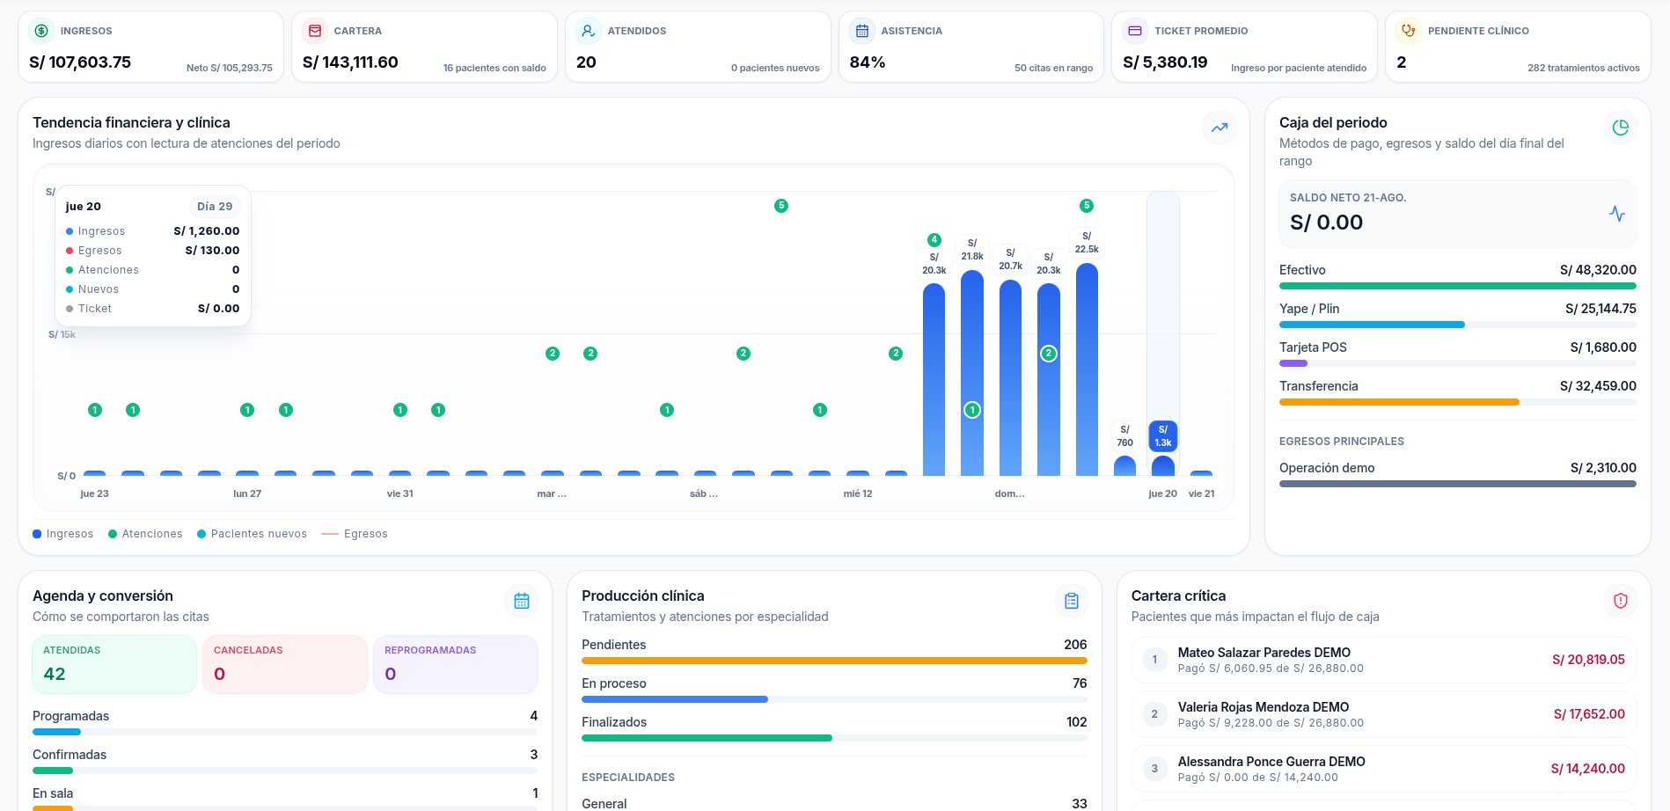Click the S/ 22.5k bar in chart
Screen dimensions: 1670x811
1087,369
